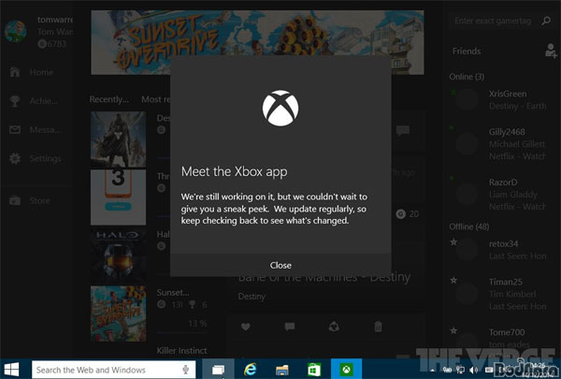
Task: Open Home in the sidebar
Action: click(x=36, y=72)
